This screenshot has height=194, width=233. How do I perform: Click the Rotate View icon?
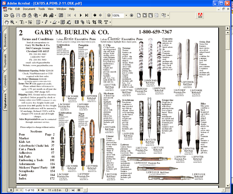pyautogui.click(x=164, y=15)
